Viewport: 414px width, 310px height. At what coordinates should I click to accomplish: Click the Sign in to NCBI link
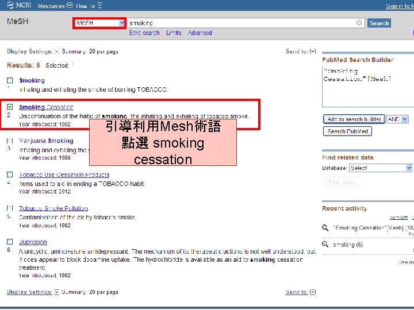click(400, 6)
